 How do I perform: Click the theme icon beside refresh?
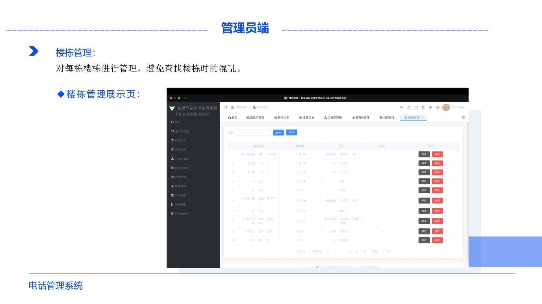430,107
